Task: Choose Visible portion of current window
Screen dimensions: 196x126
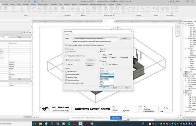Action: coord(66,56)
